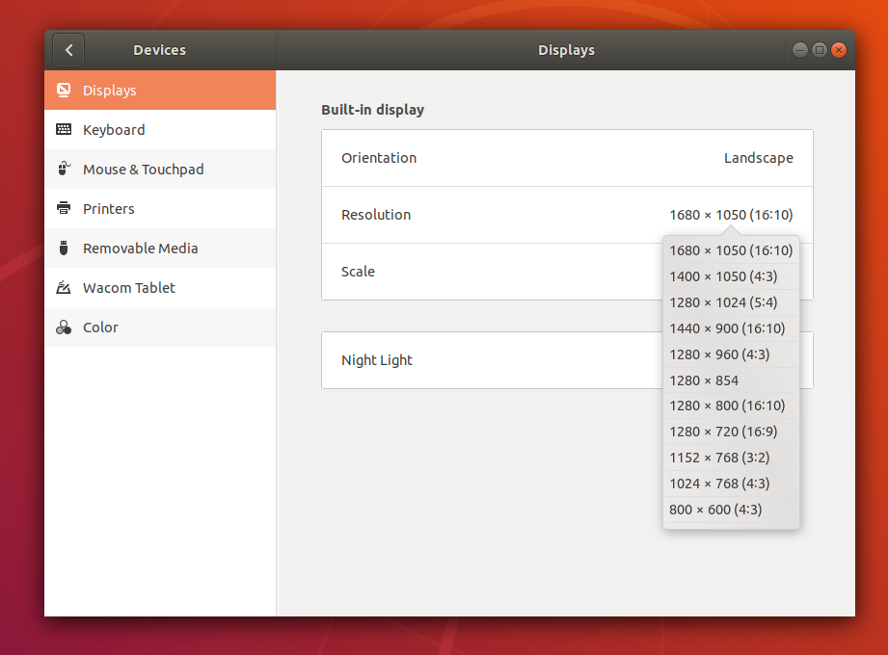
Task: Click the Removable Media USB icon
Action: [64, 248]
